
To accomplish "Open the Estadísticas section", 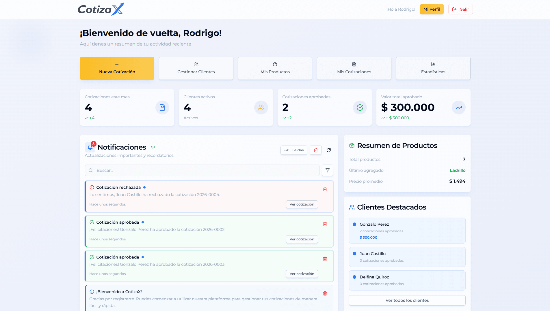I will (x=433, y=68).
